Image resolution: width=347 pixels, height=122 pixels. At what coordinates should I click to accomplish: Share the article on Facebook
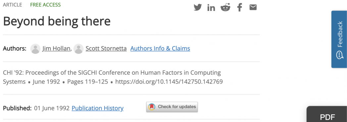point(239,8)
